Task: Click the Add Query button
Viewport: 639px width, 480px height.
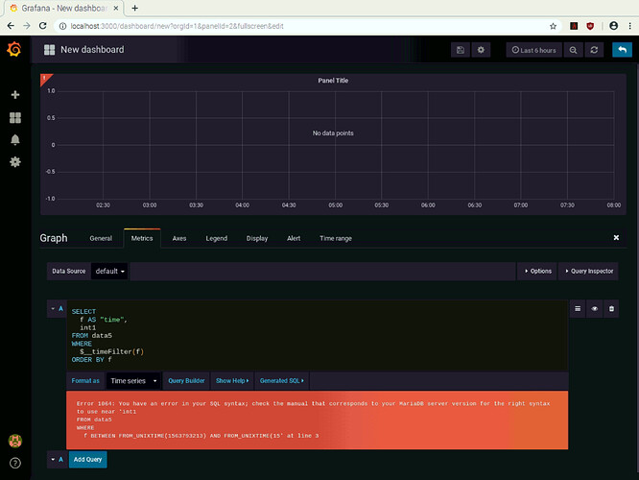Action: 87,459
